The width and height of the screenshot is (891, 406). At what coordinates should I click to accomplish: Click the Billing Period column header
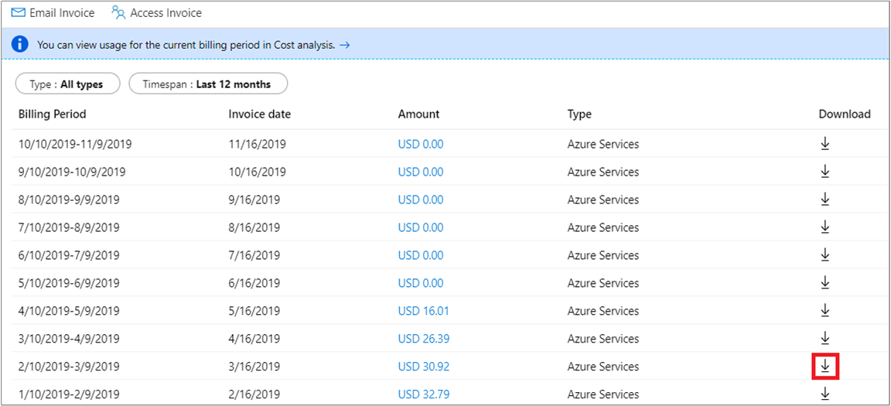coord(53,114)
